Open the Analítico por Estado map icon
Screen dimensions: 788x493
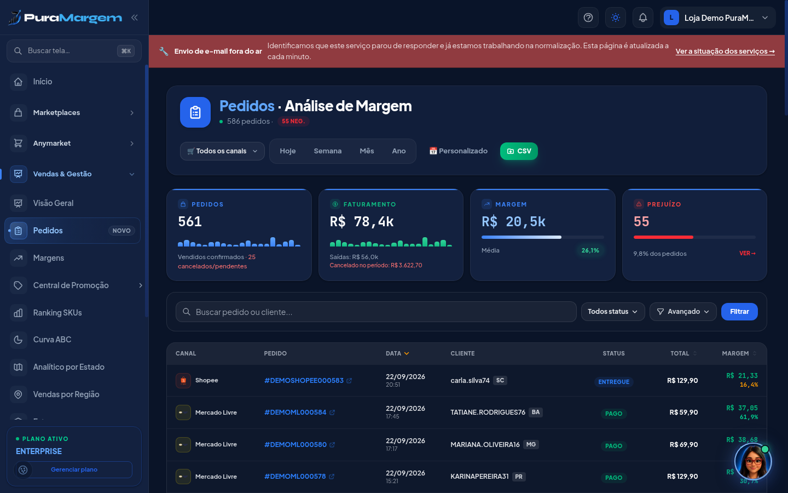(x=18, y=367)
